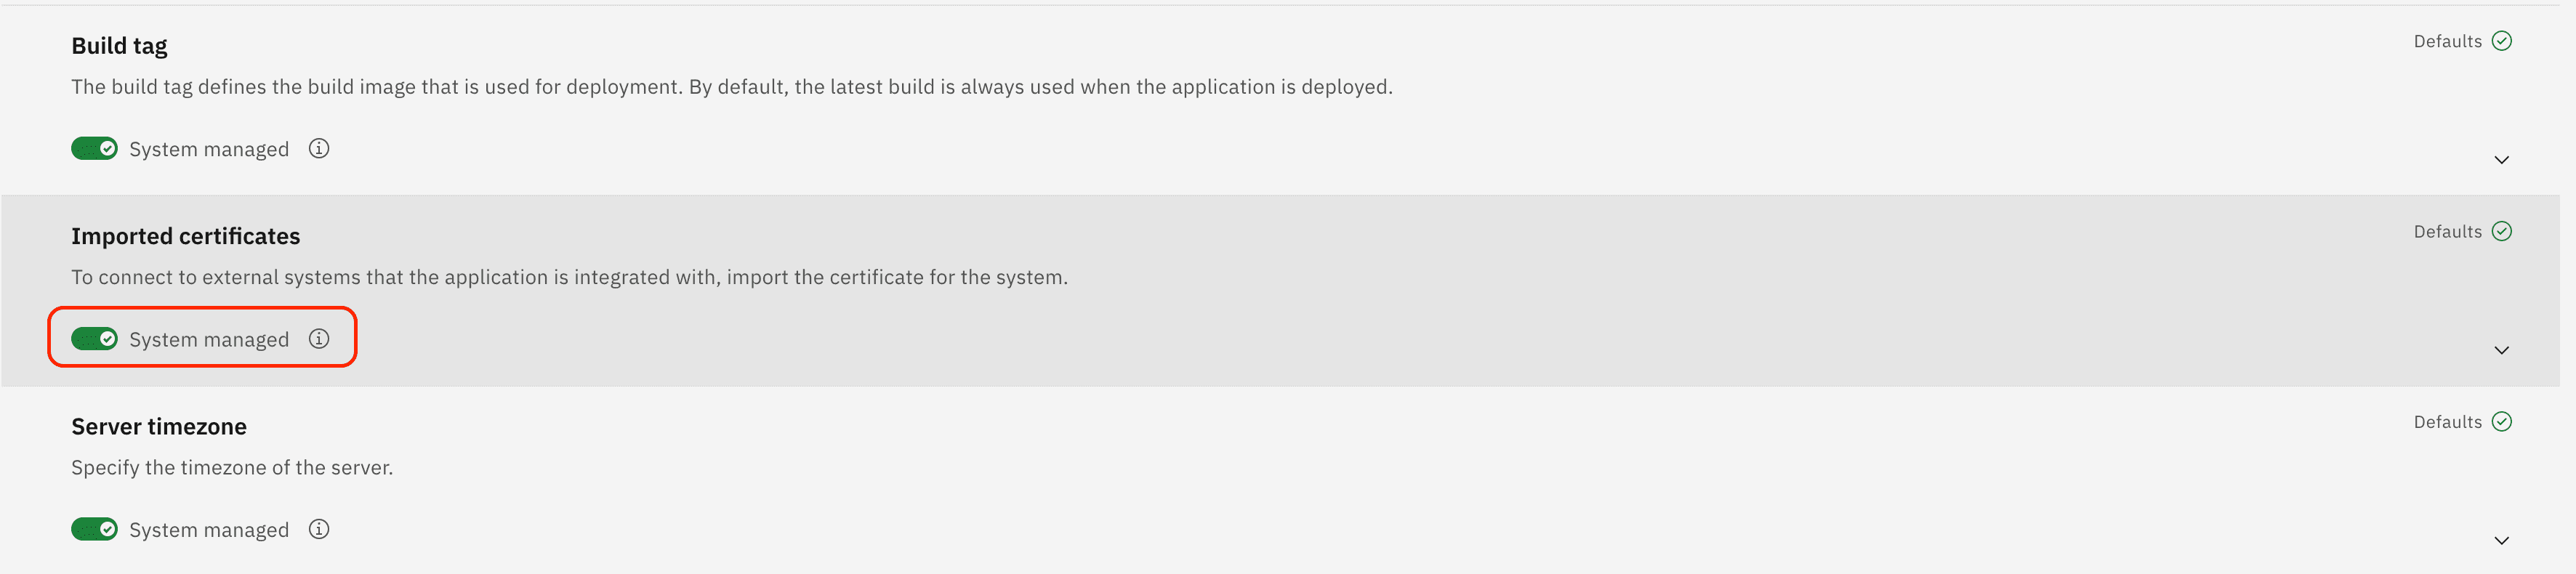Screen dimensions: 2576x574
Task: Click the Build tag heading
Action: [x=119, y=46]
